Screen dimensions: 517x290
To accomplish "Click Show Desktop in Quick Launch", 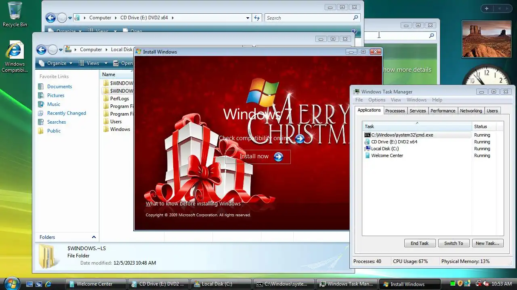I will (29, 284).
